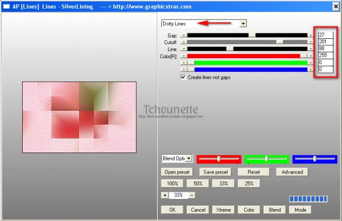Open the Dotty Lines effect dropdown
The width and height of the screenshot is (342, 221).
point(243,24)
